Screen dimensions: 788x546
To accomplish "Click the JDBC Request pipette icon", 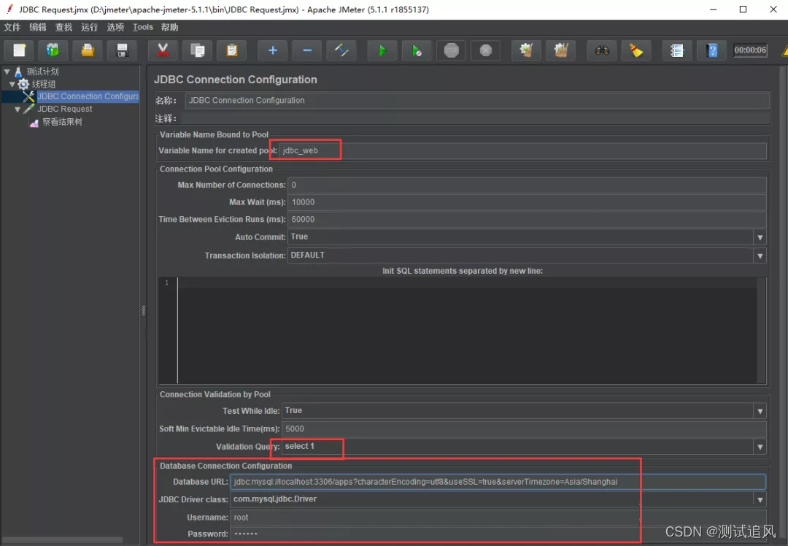I will pos(28,109).
